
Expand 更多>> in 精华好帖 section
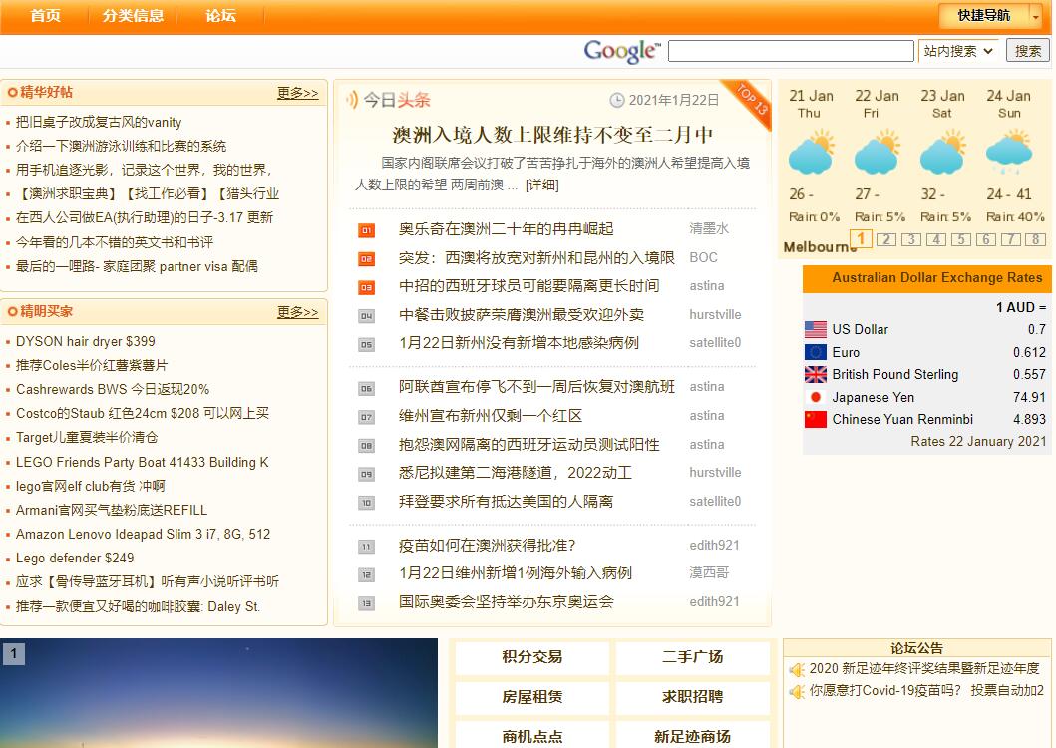297,93
